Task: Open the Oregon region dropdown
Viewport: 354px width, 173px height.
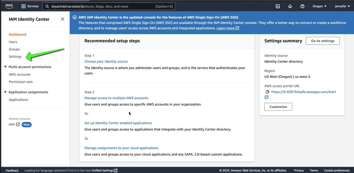Action: point(319,6)
